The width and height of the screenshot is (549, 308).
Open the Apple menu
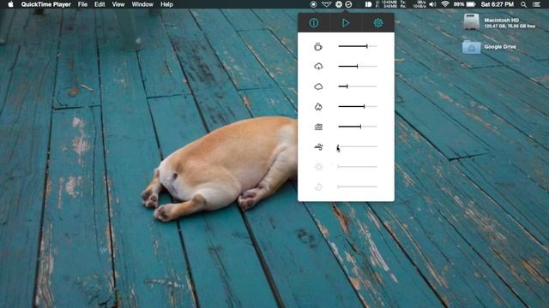point(10,4)
